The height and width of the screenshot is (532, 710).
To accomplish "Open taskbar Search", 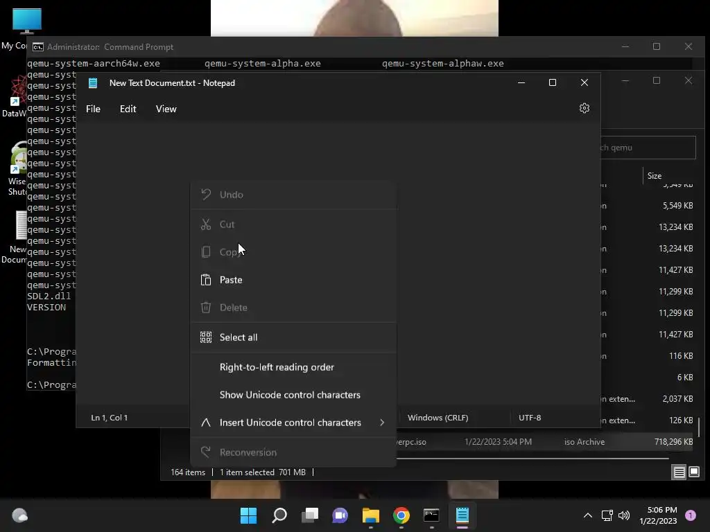I will click(x=279, y=515).
